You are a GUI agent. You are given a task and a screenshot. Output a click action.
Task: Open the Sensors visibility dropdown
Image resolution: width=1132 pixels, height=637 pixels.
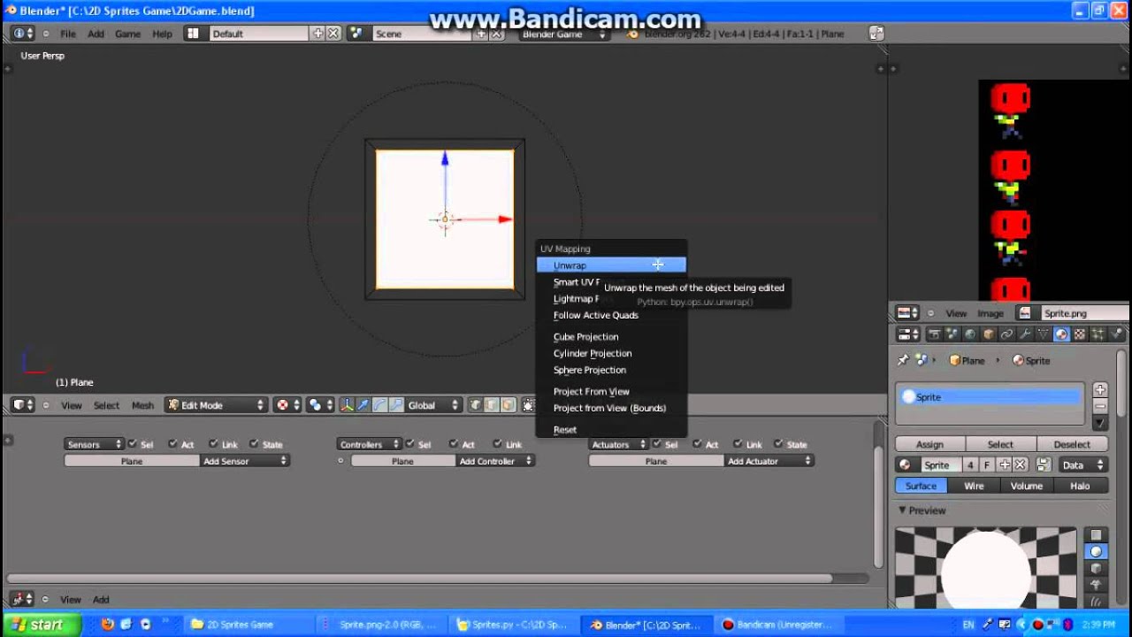94,444
